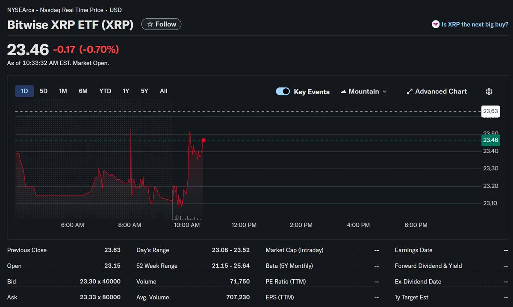Click the Bid value 23.30 x 40000

[x=100, y=282]
